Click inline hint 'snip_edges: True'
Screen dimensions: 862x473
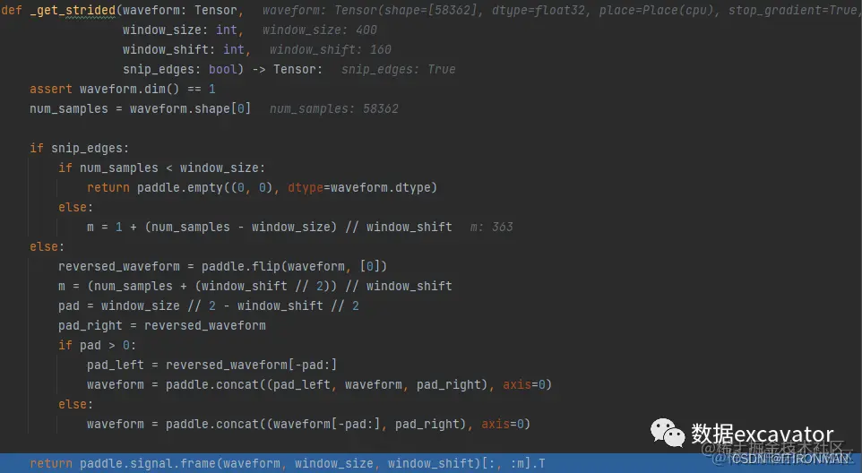coord(398,70)
